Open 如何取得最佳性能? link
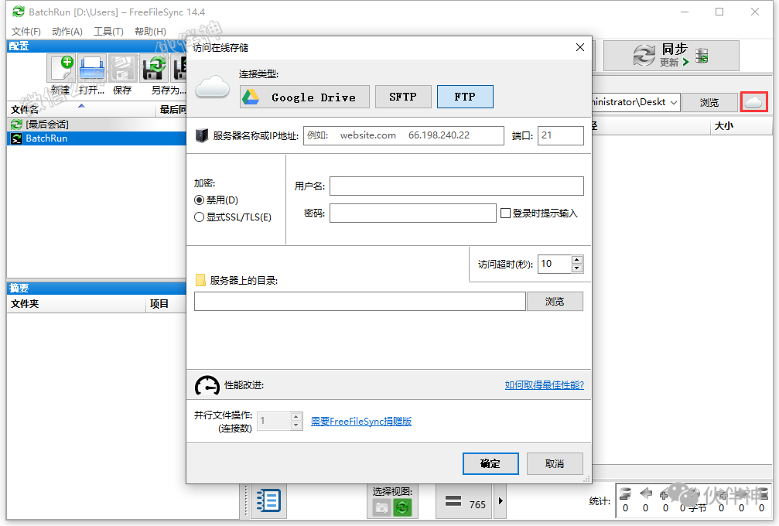This screenshot has width=779, height=526. 544,385
